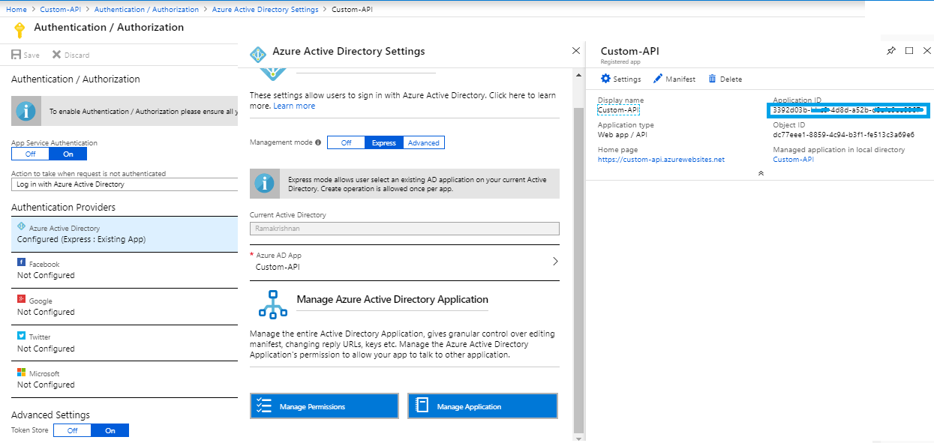934x443 pixels.
Task: Close the Azure Active Directory Settings panel
Action: 576,50
